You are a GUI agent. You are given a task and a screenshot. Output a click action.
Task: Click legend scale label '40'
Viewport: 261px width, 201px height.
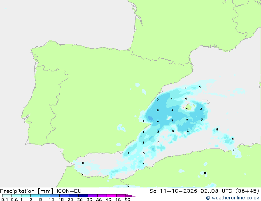[108, 199]
